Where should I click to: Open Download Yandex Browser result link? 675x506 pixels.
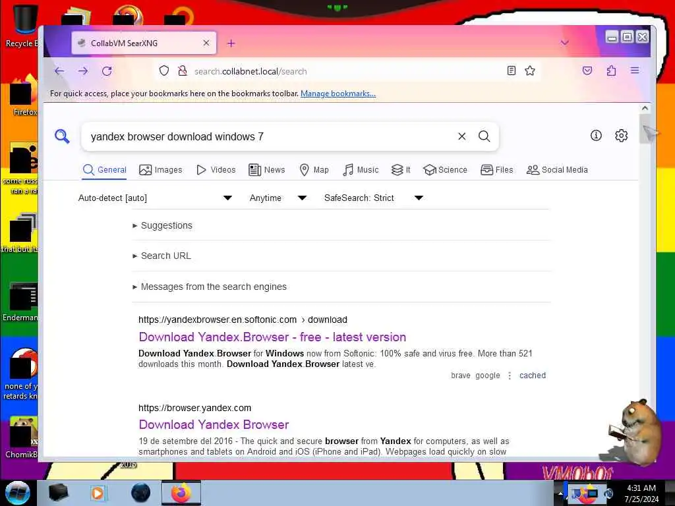(214, 425)
